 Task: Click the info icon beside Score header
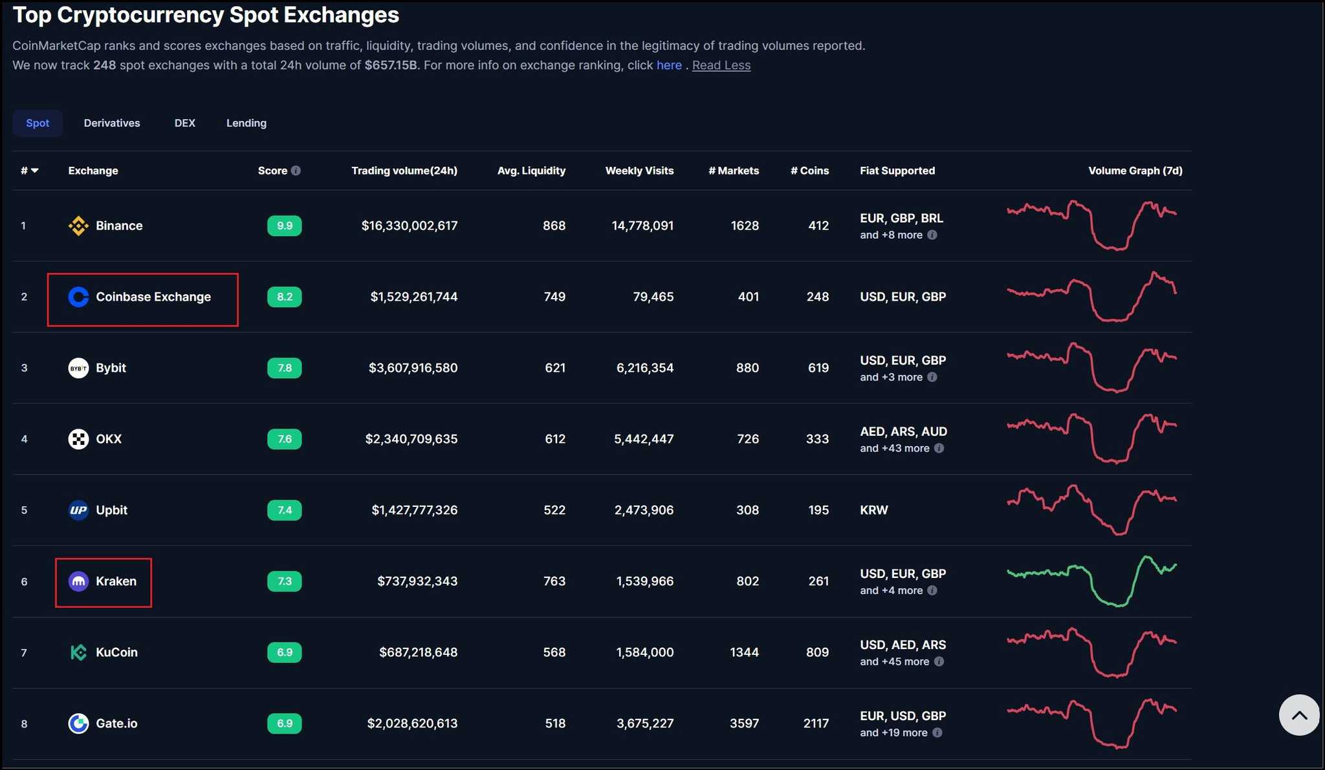click(296, 171)
